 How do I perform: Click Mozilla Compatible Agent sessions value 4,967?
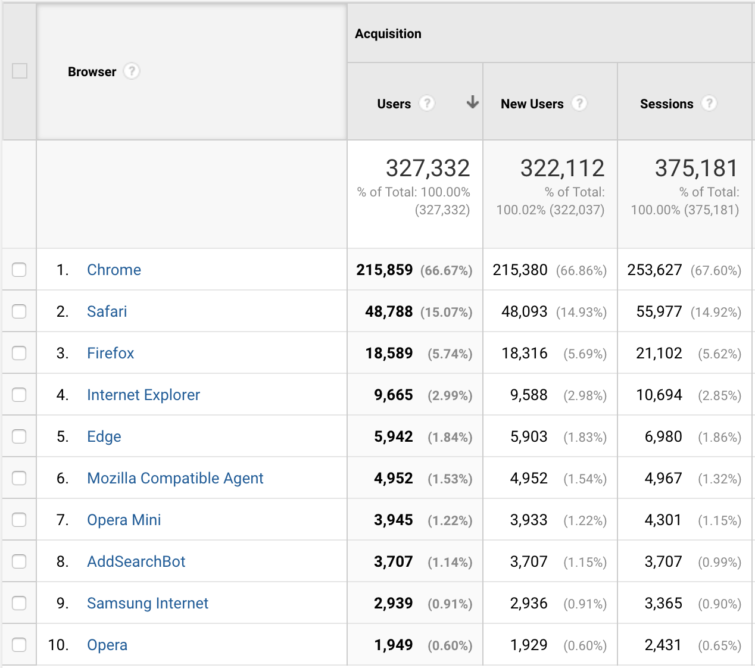[663, 478]
